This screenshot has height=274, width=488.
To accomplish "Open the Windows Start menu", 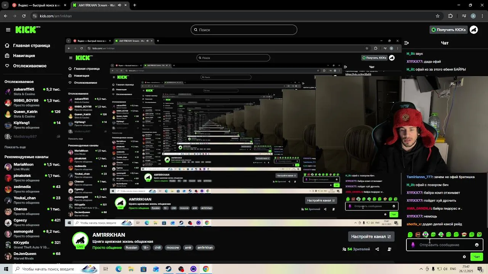I will (x=6, y=269).
